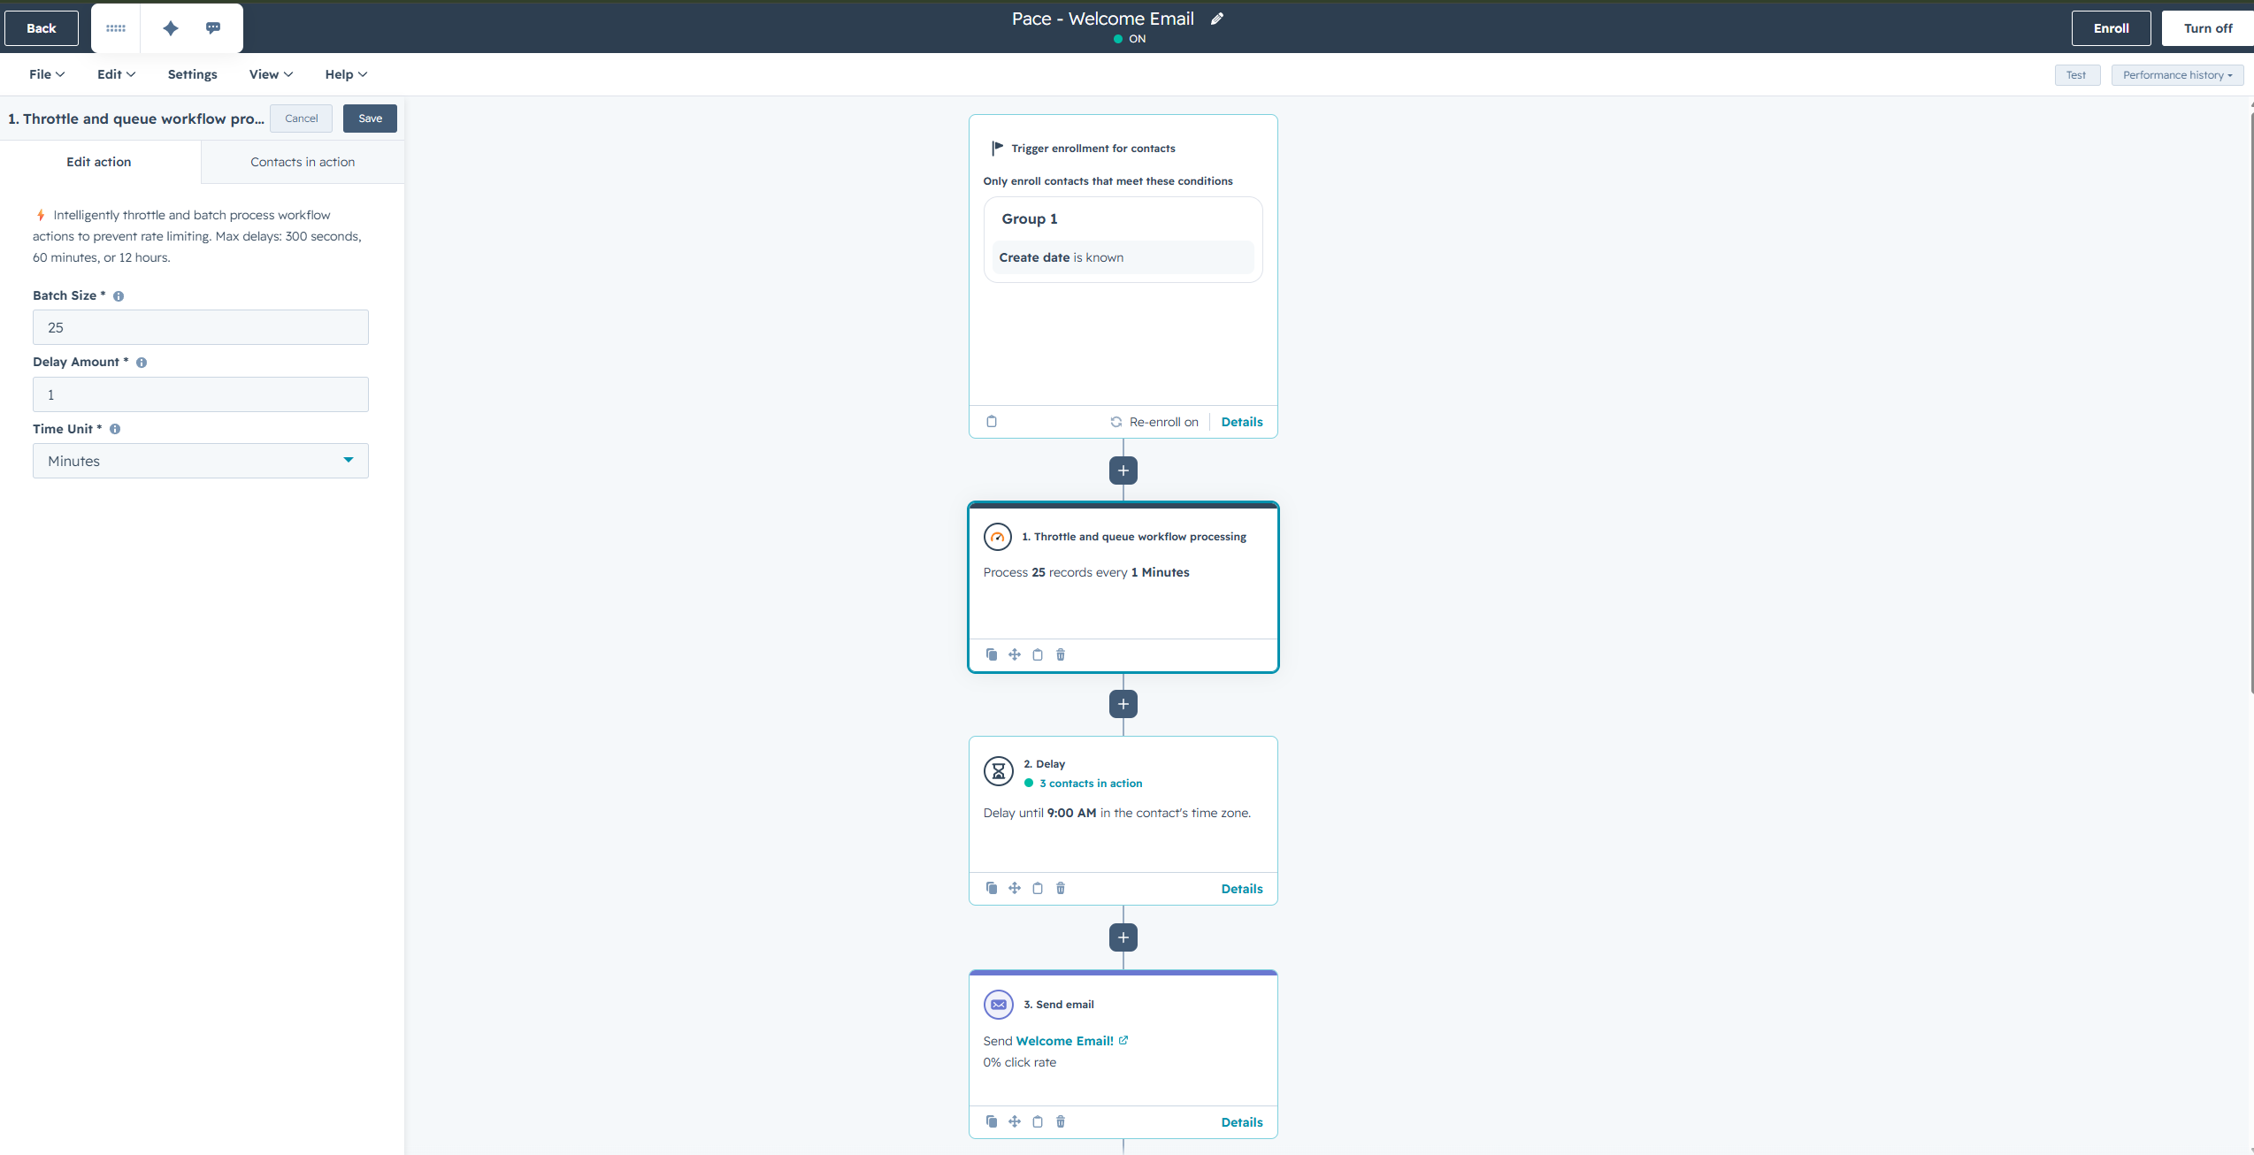Open the comments chat bubble icon

pos(213,28)
